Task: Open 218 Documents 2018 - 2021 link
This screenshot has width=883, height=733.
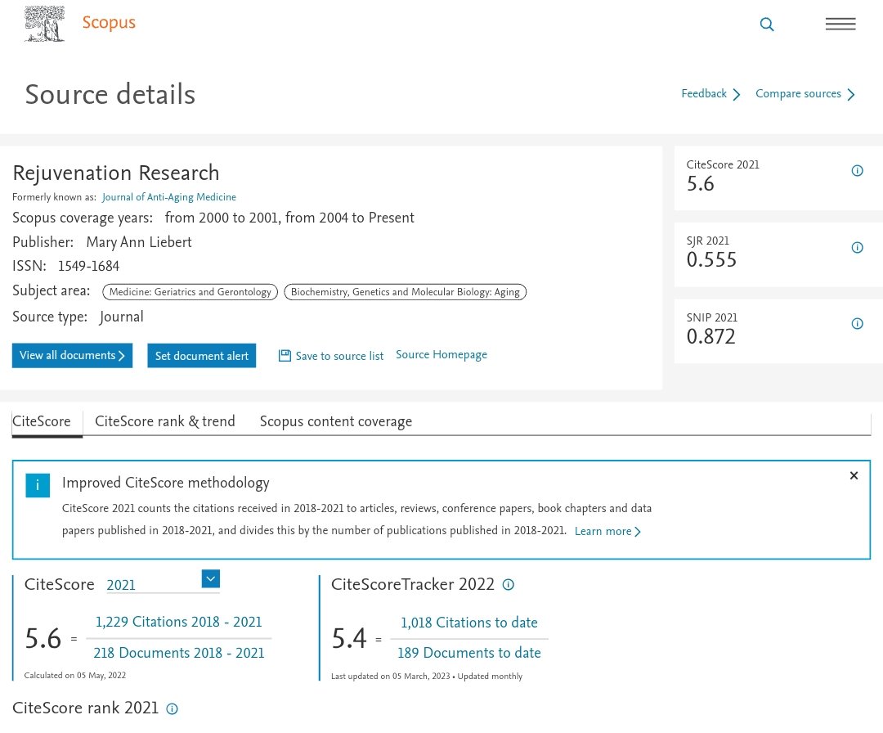Action: [178, 653]
